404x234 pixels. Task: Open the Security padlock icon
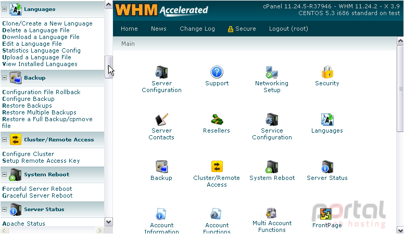click(x=327, y=72)
